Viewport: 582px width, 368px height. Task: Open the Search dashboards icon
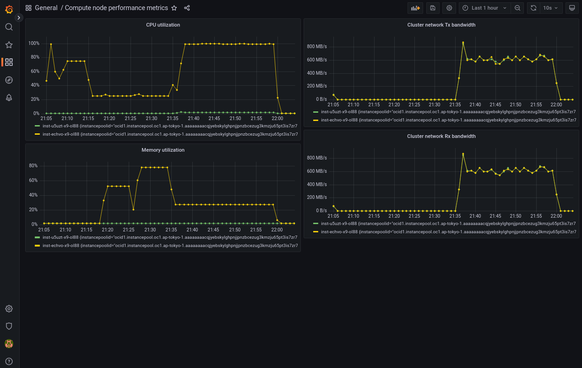point(9,27)
